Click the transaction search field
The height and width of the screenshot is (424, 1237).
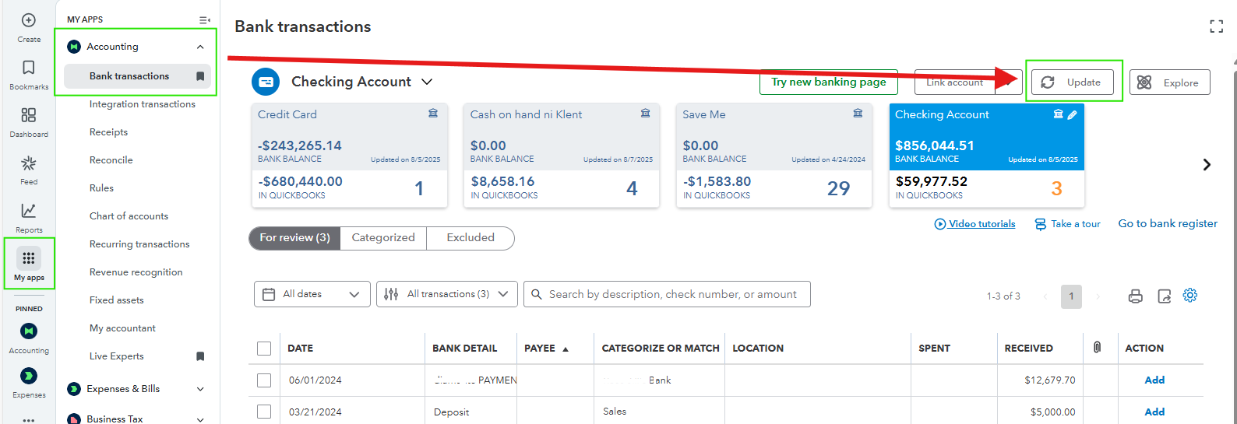click(x=671, y=294)
